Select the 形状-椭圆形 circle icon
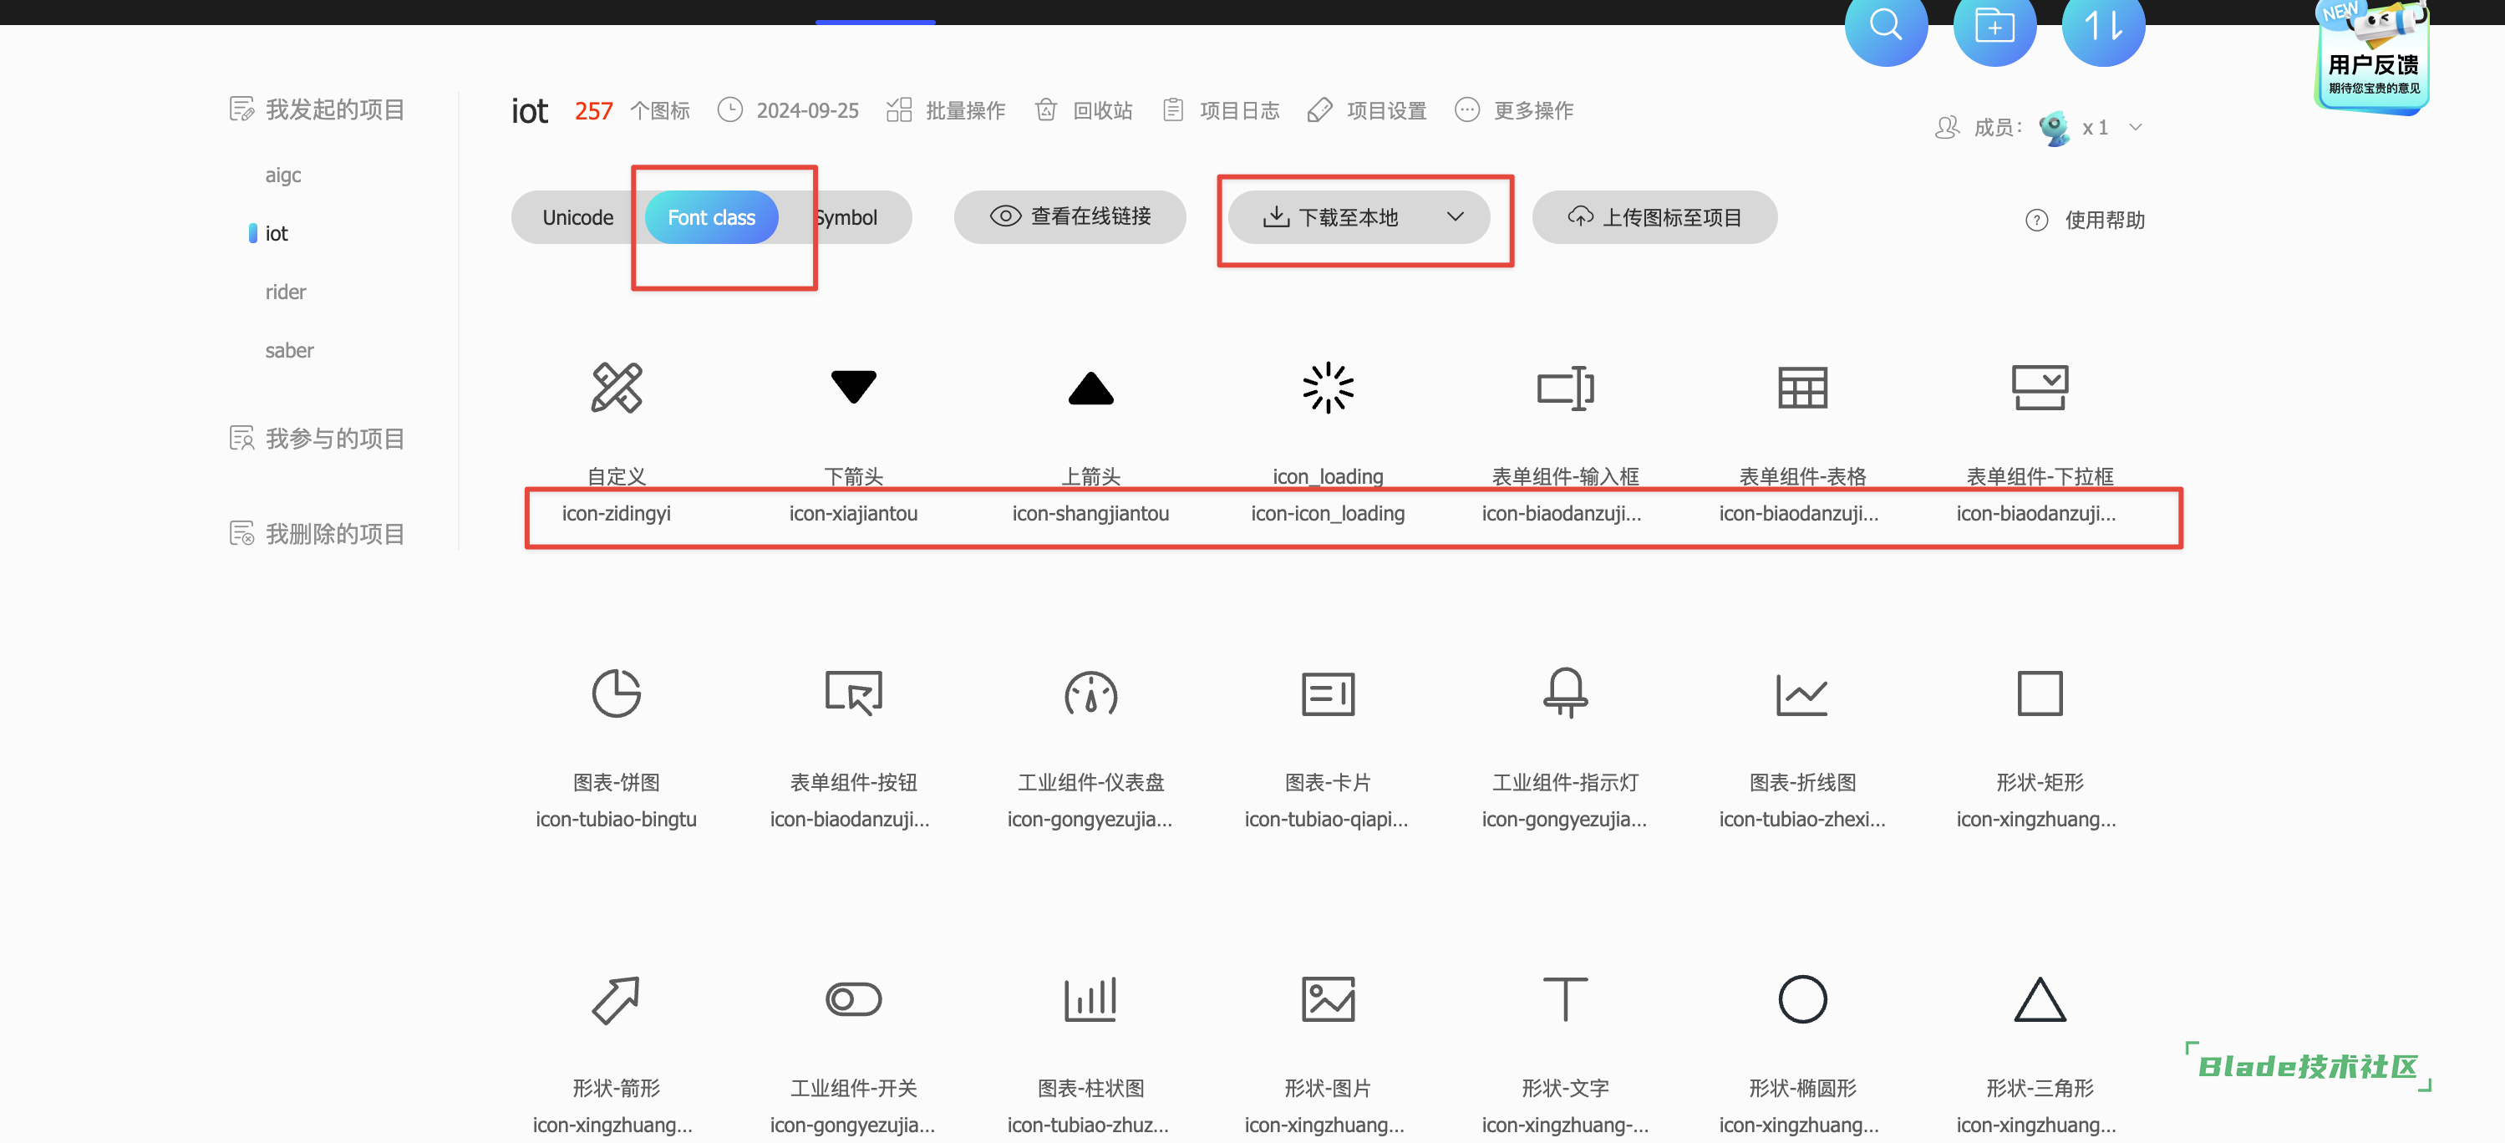Screen dimensions: 2505x1143 click(1803, 999)
